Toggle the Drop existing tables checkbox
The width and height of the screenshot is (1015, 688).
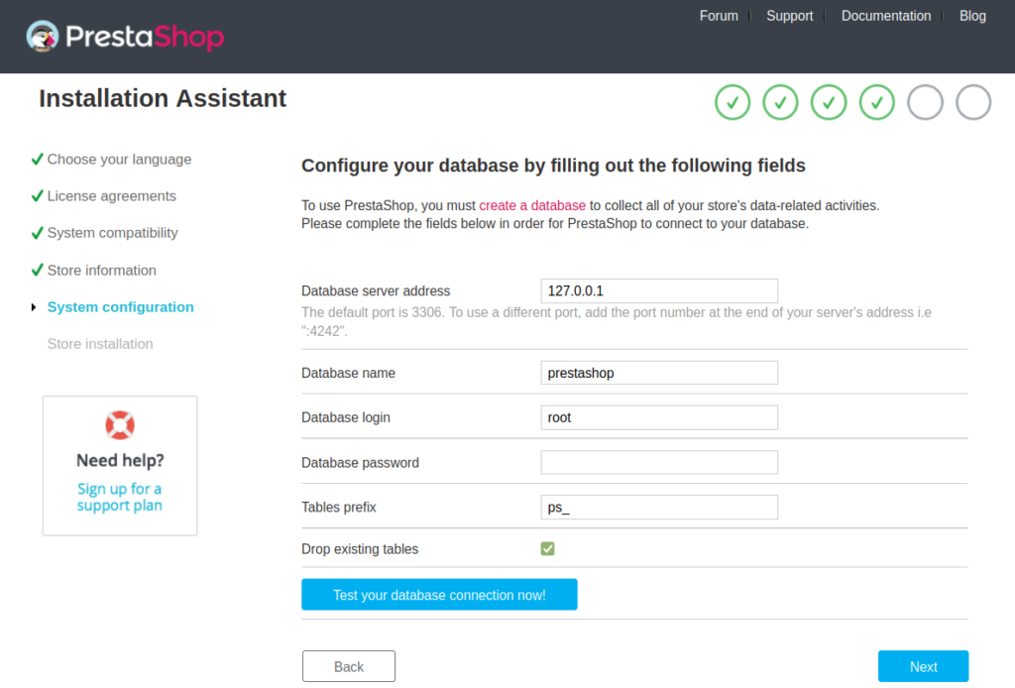(548, 548)
